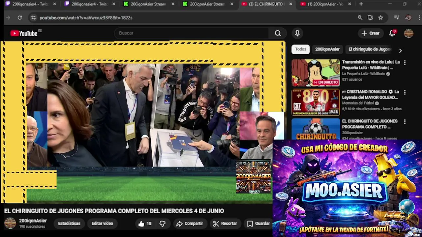Open options for suggested Chiringuito de Jugones video
The height and width of the screenshot is (237, 422).
coord(405,122)
